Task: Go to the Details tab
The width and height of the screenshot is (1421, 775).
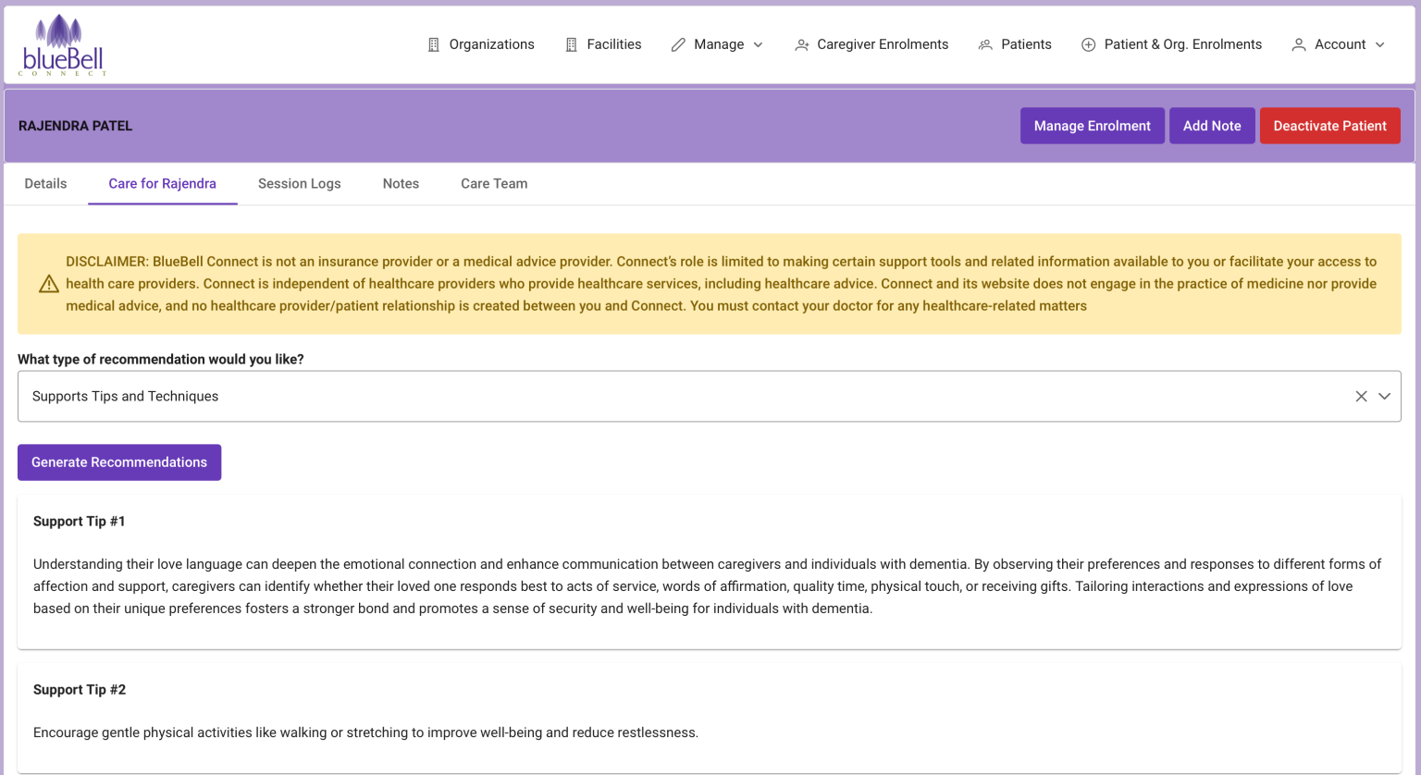Action: [x=45, y=183]
